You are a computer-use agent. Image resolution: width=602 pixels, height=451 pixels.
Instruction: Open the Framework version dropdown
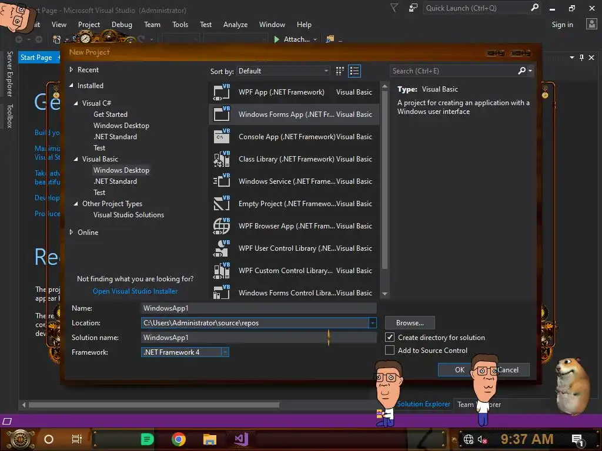click(185, 352)
